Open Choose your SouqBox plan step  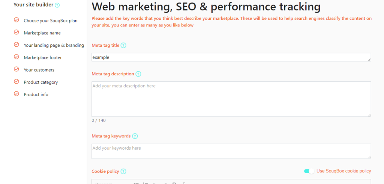[51, 21]
